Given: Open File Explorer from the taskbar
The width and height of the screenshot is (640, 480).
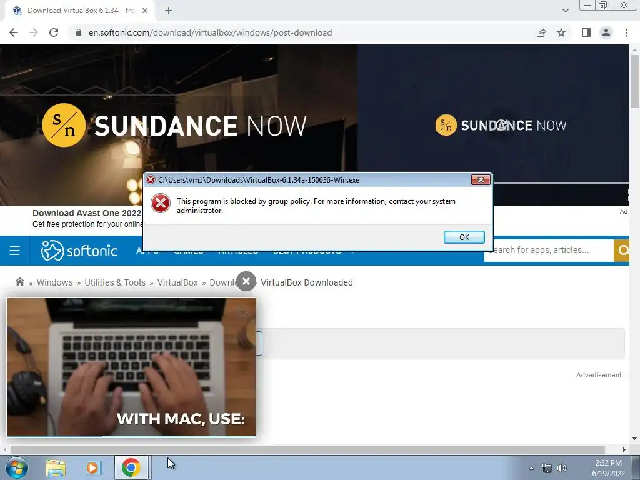Looking at the screenshot, I should tap(56, 468).
